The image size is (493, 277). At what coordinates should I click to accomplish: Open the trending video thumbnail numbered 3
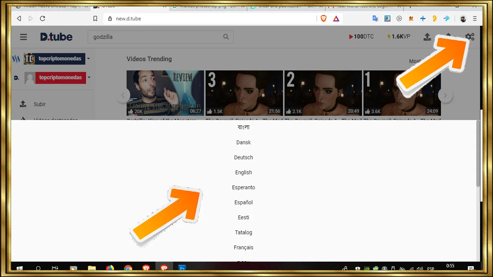(244, 93)
